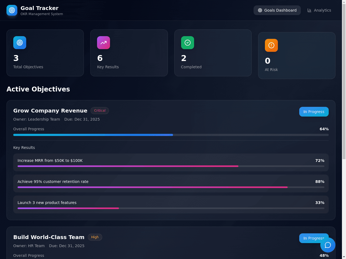The height and width of the screenshot is (259, 346).
Task: Click the 64% overall progress value
Action: click(x=324, y=129)
